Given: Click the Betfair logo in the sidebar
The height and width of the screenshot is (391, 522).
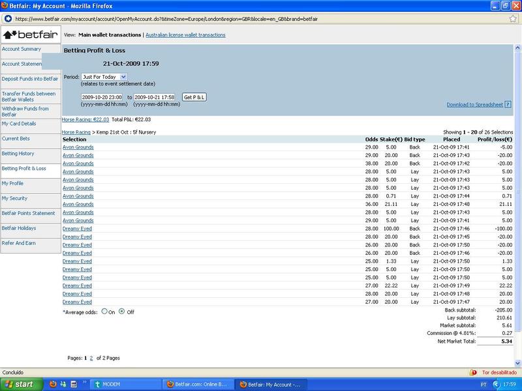Looking at the screenshot, I should (31, 35).
